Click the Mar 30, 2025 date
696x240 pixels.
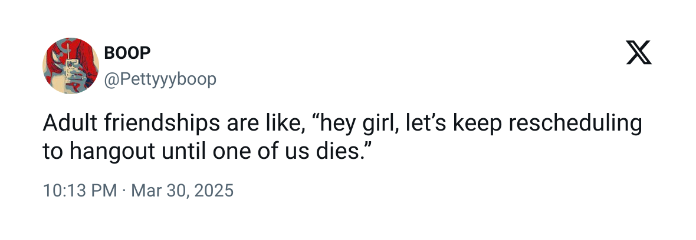coord(182,191)
